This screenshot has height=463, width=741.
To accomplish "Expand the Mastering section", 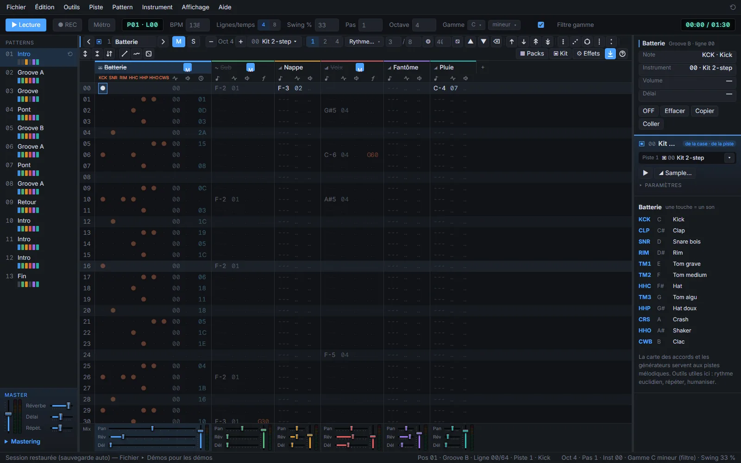I will pos(23,442).
